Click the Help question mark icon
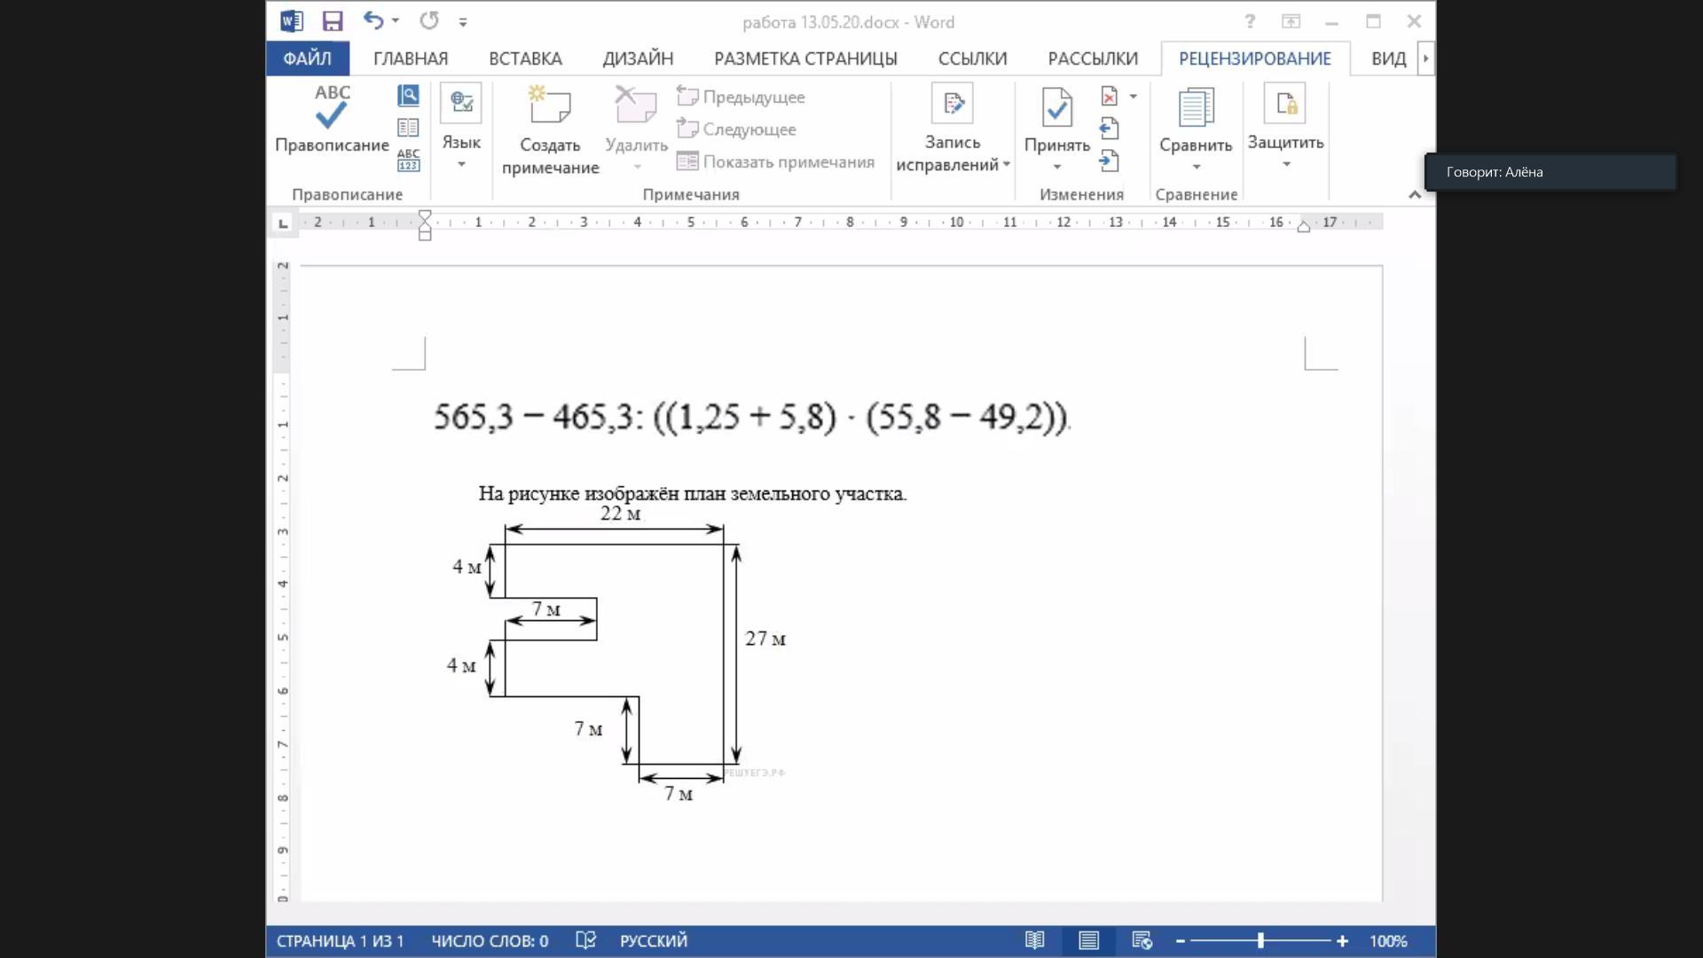Viewport: 1703px width, 958px height. pos(1250,21)
